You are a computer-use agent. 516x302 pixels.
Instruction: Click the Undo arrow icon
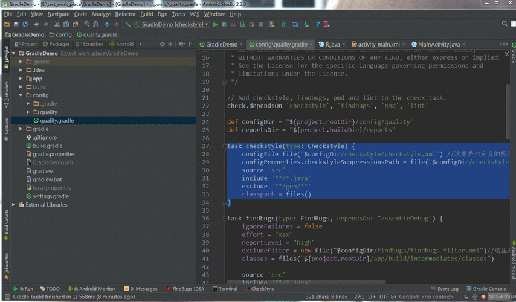click(x=36, y=24)
